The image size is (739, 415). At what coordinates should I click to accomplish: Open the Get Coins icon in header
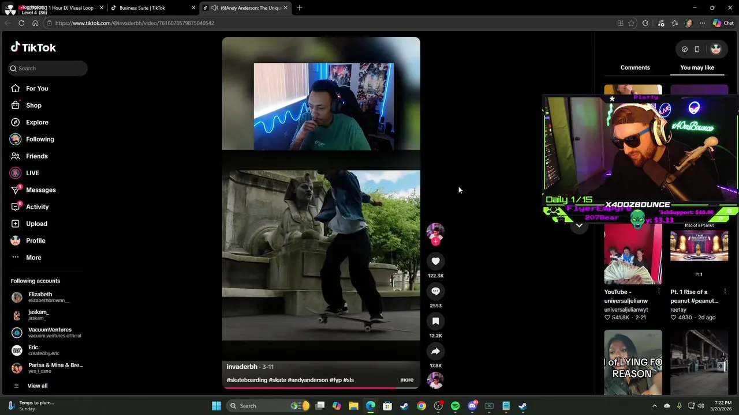pos(685,49)
